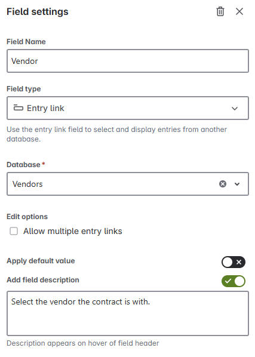Turn off Add field description toggle
Screen dimensions: 255x357
coord(234,281)
